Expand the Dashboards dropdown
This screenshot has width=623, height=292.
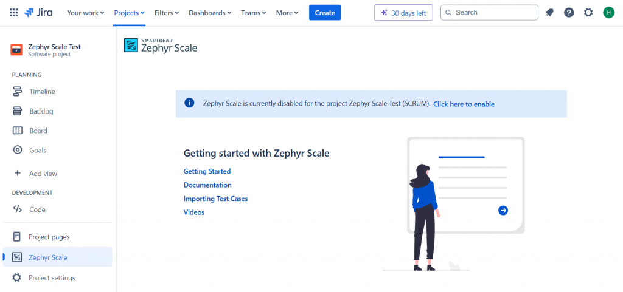pyautogui.click(x=210, y=13)
